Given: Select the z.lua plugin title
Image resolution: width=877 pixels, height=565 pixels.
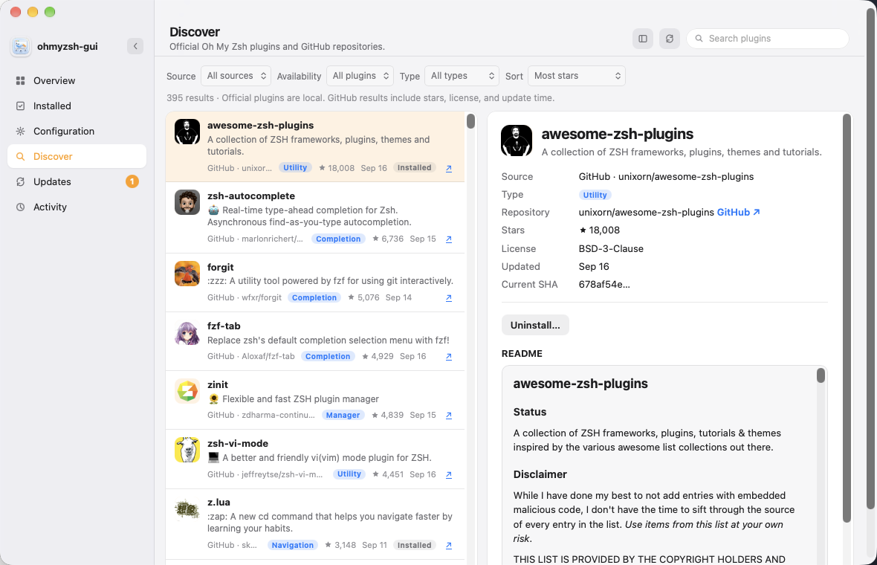Looking at the screenshot, I should pyautogui.click(x=219, y=503).
